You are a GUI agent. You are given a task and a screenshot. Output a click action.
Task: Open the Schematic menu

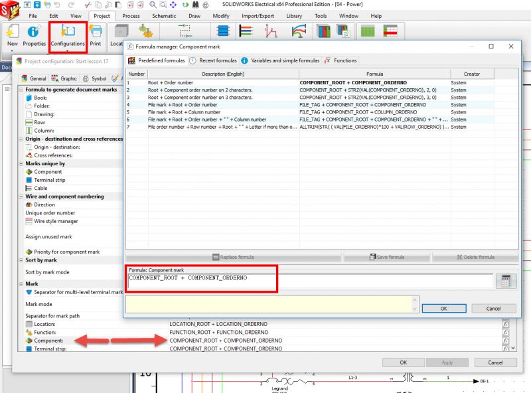click(164, 16)
